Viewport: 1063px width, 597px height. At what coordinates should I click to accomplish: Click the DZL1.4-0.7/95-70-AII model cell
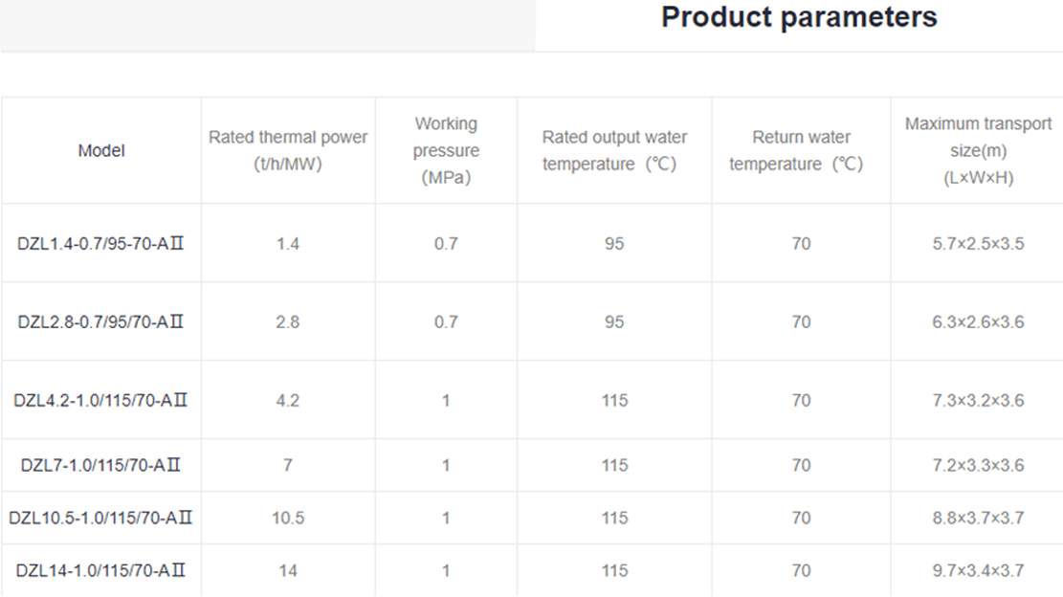pos(101,244)
